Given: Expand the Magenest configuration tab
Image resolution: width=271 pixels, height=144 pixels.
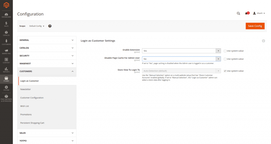Looking at the screenshot, I should [x=47, y=63].
